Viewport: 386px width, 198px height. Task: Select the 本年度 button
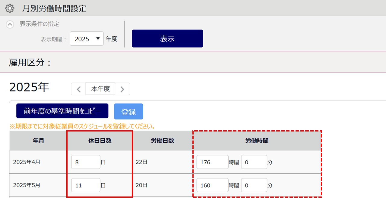[100, 89]
